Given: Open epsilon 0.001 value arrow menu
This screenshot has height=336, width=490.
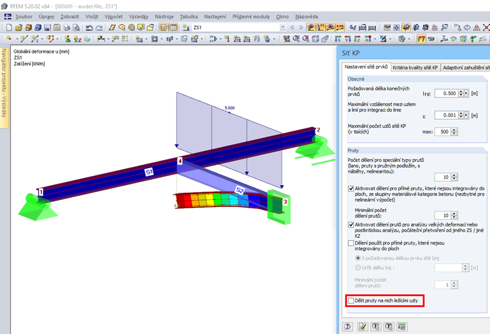Looking at the screenshot, I should (466, 115).
